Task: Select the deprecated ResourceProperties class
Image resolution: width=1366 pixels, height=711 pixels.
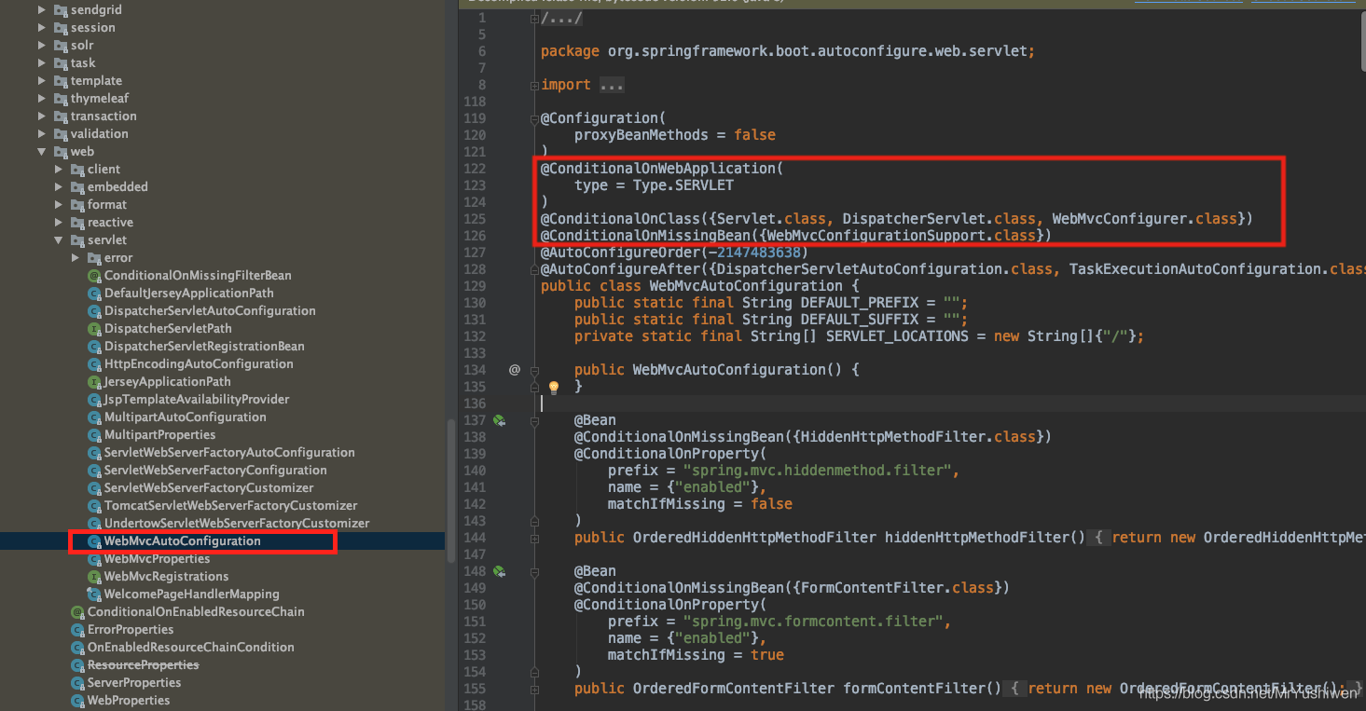Action: (144, 665)
